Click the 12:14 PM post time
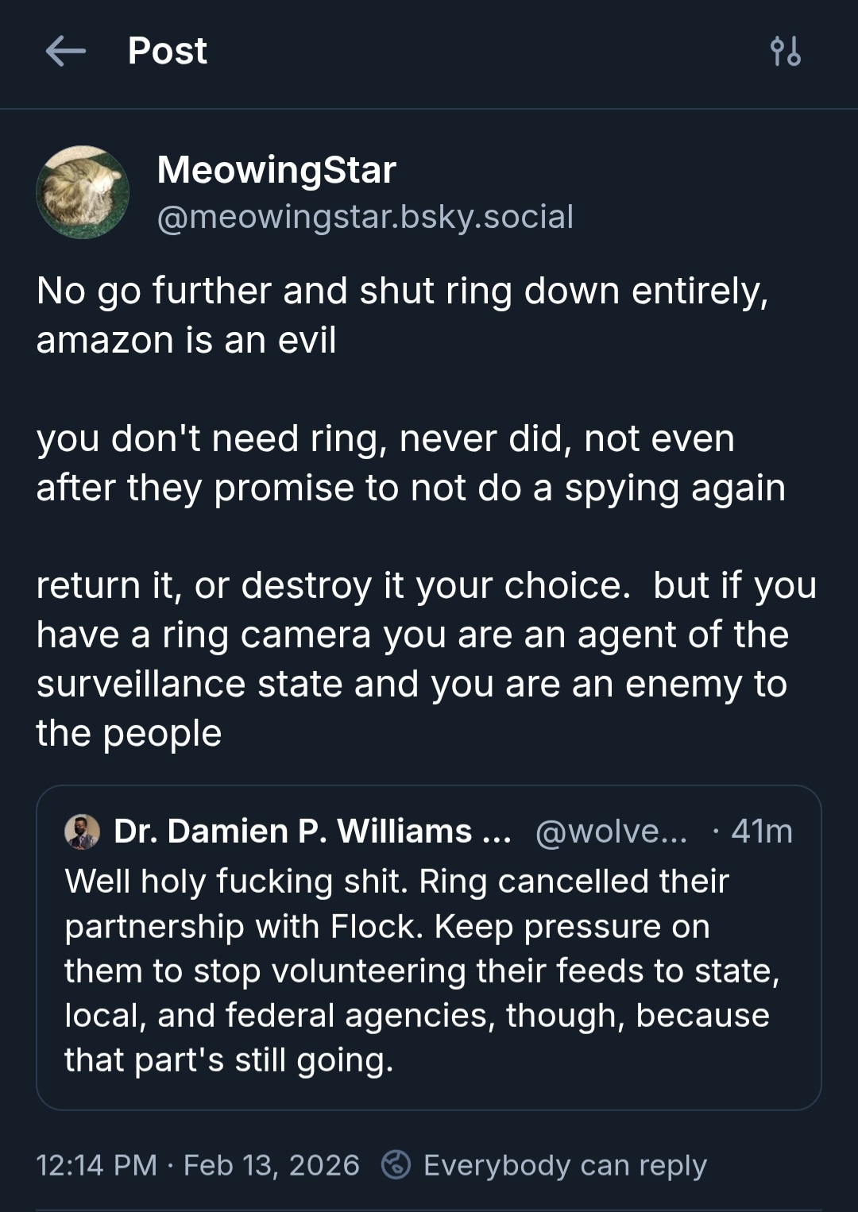Screen dimensions: 858x1212 click(x=96, y=1165)
